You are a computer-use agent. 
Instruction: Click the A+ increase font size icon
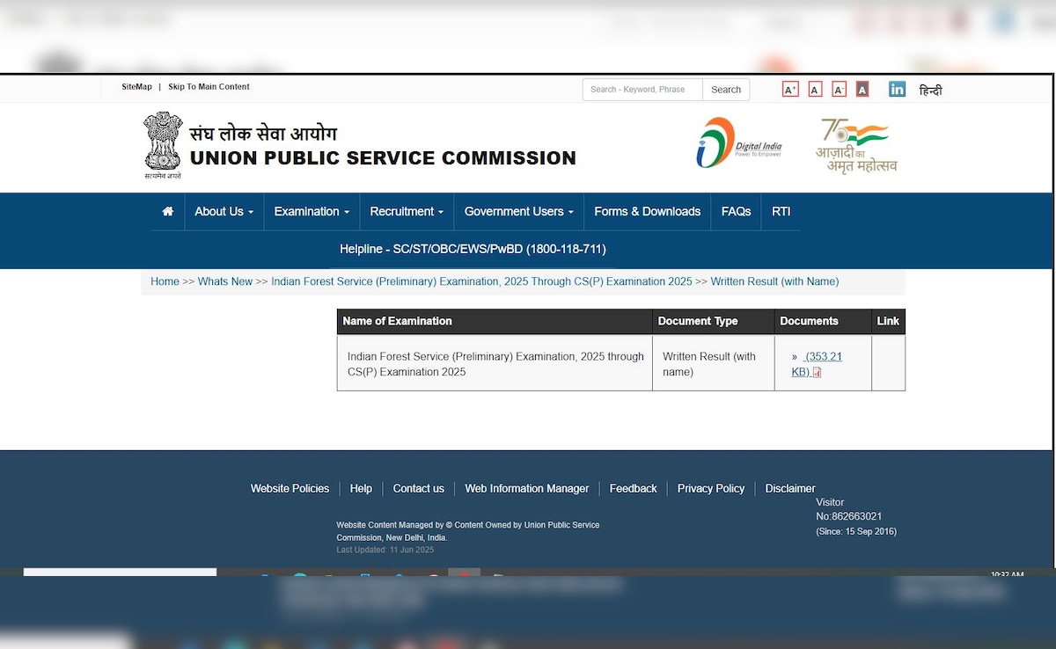(790, 90)
